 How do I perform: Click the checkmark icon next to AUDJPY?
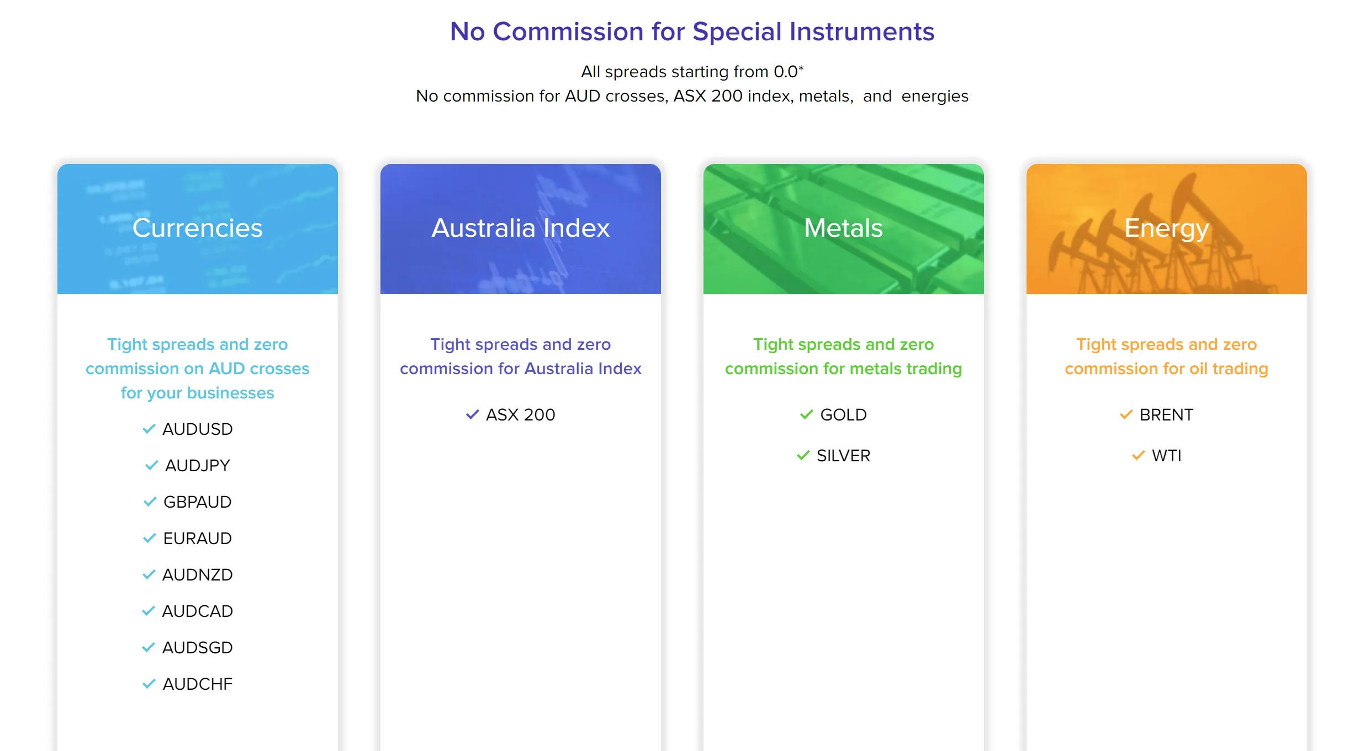click(x=152, y=465)
